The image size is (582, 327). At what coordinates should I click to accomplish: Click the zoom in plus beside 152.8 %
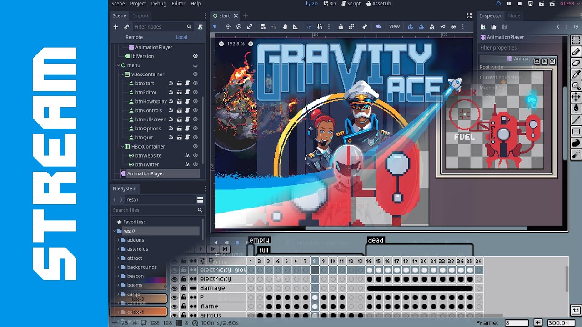[251, 44]
